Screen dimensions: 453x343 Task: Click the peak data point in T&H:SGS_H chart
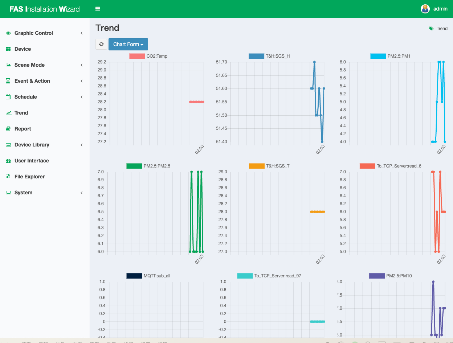pos(314,62)
